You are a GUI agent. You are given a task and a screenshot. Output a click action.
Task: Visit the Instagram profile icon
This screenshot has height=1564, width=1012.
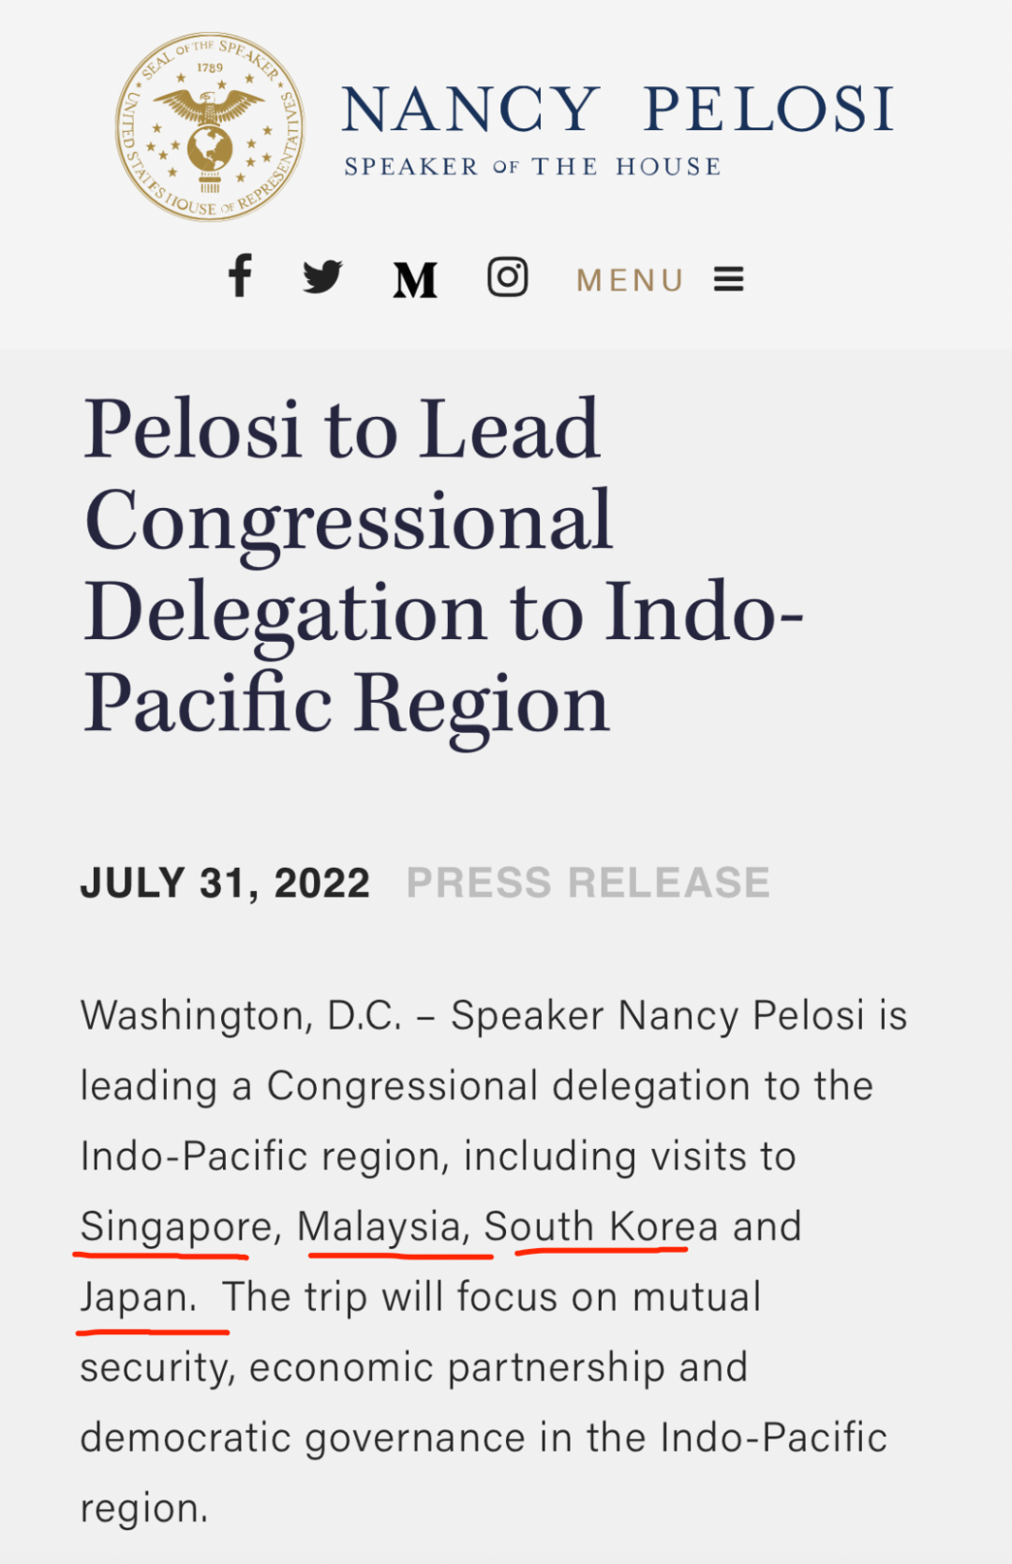pos(508,277)
